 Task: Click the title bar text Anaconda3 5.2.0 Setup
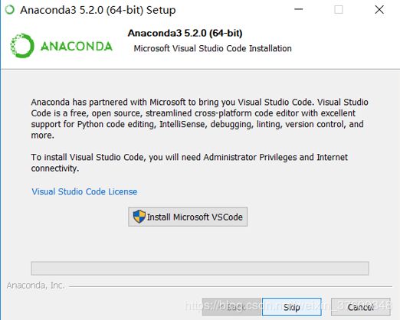[98, 10]
